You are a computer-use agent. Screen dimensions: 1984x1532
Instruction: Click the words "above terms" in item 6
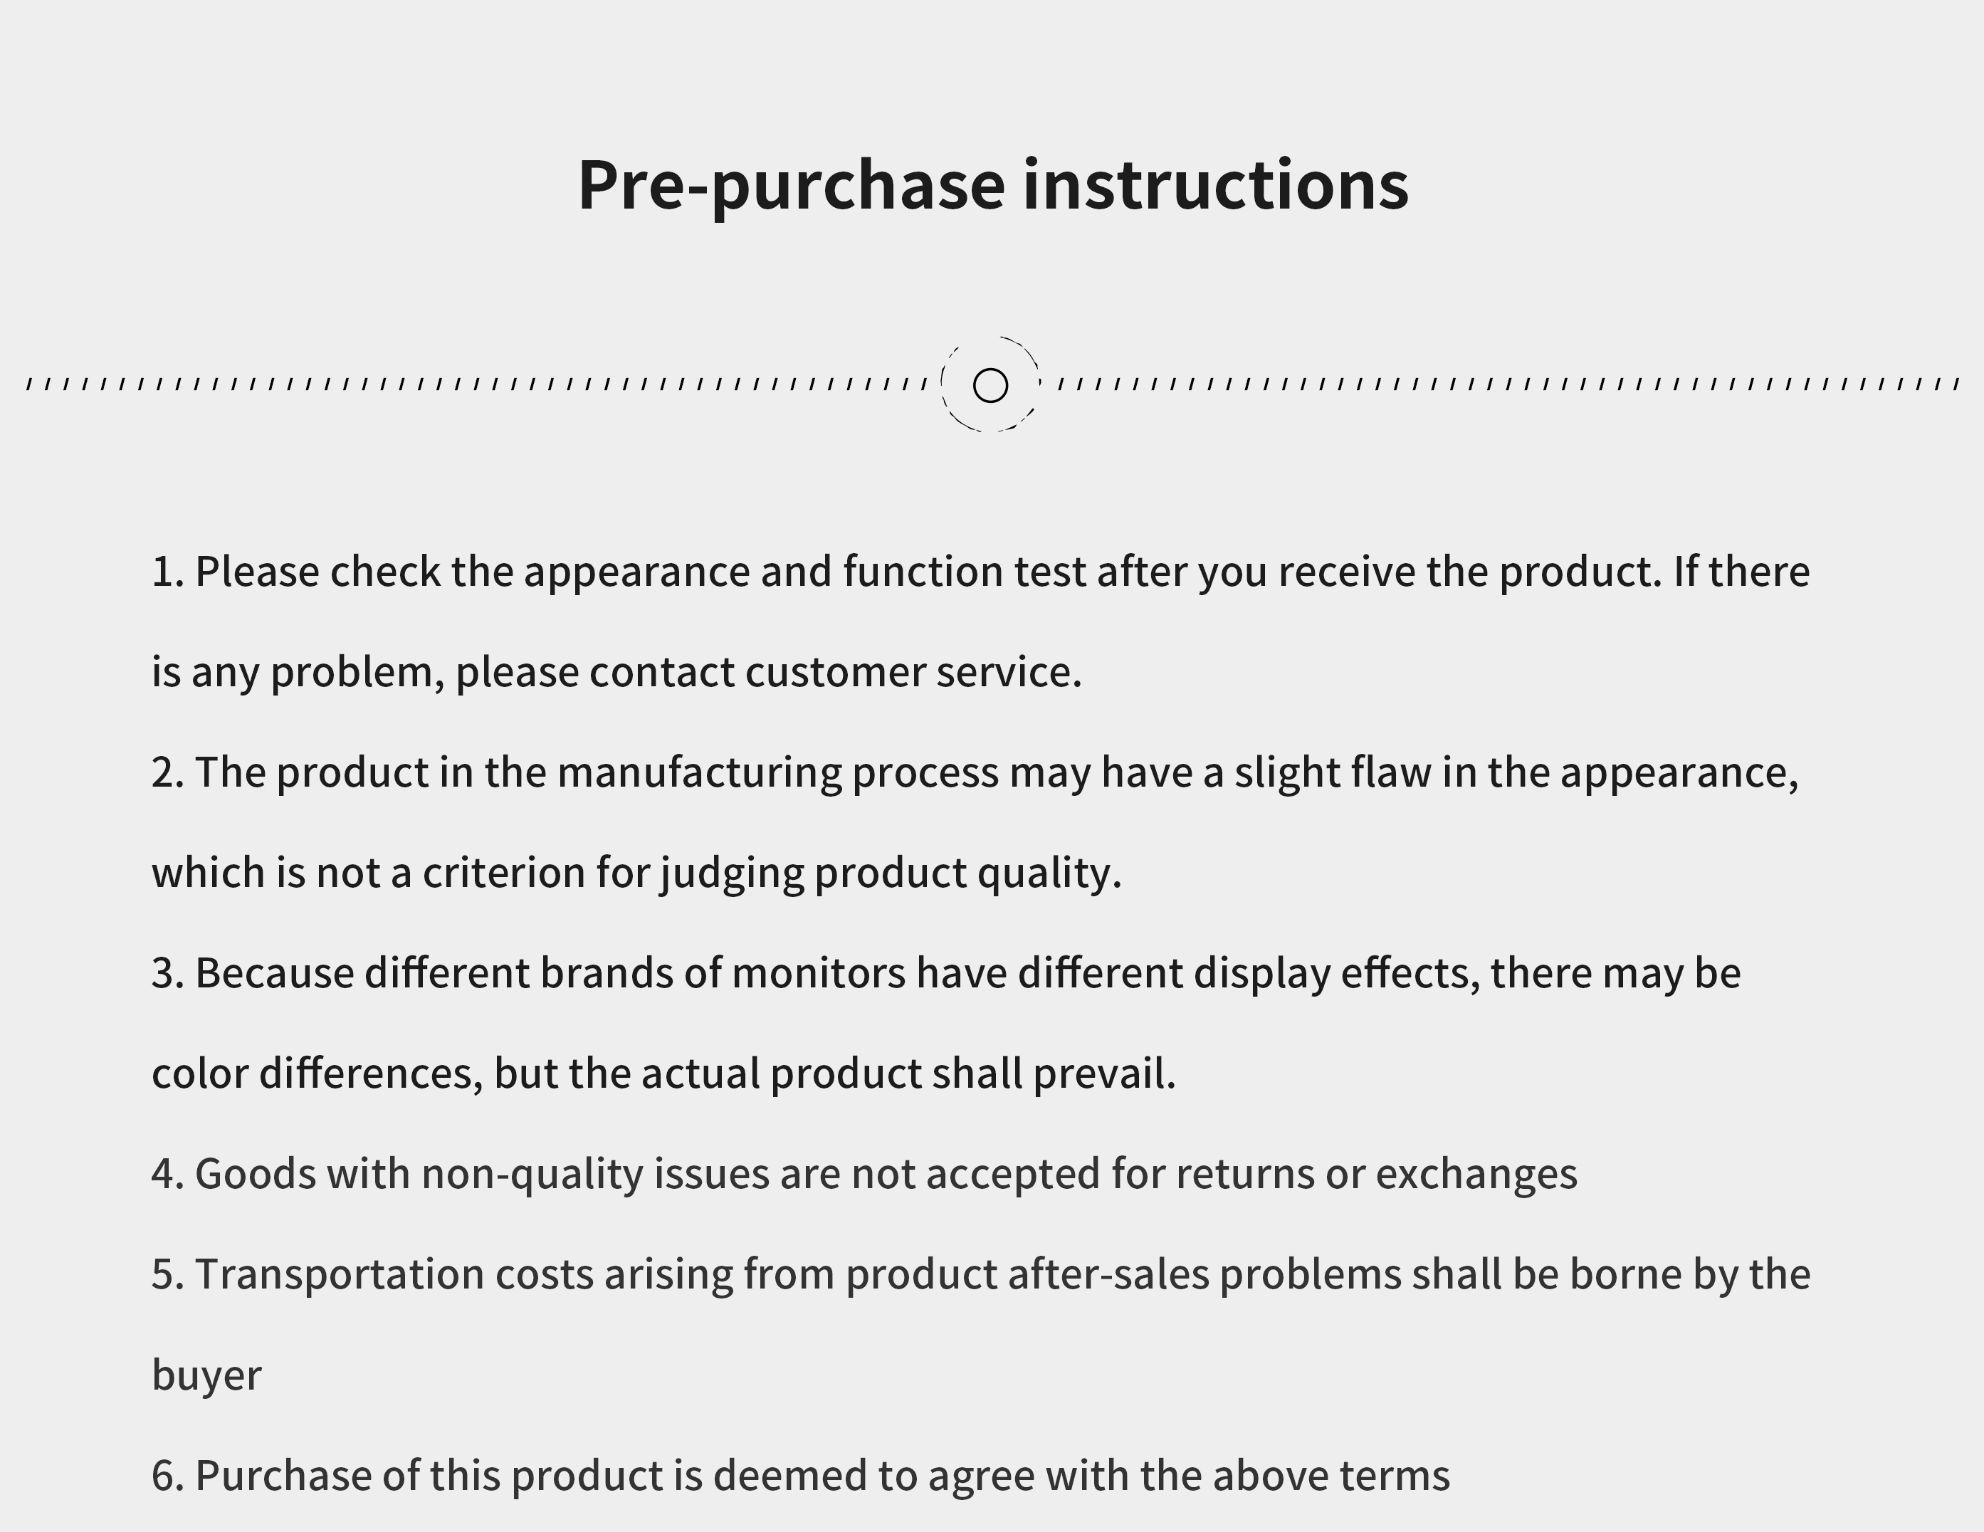[1330, 1476]
